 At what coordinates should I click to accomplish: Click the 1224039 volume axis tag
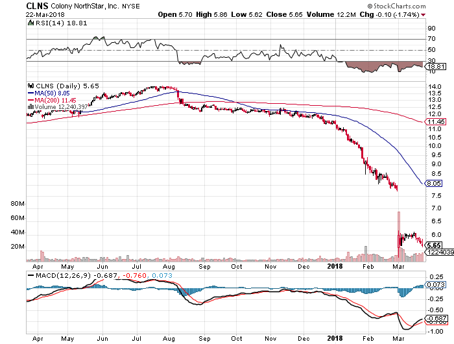point(440,252)
